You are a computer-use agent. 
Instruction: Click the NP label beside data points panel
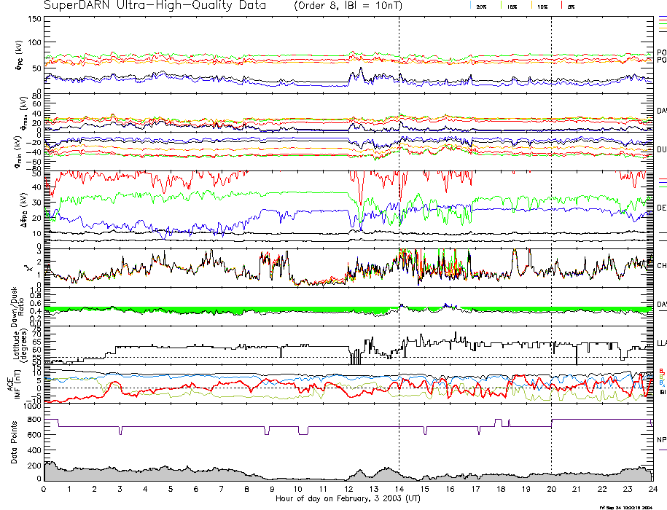pos(661,440)
